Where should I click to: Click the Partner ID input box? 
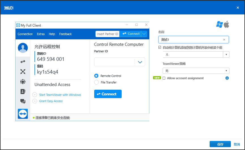pyautogui.click(x=115, y=62)
